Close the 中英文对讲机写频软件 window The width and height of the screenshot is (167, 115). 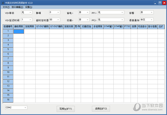[164, 3]
